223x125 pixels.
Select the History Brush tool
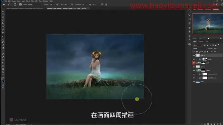coord(3,42)
